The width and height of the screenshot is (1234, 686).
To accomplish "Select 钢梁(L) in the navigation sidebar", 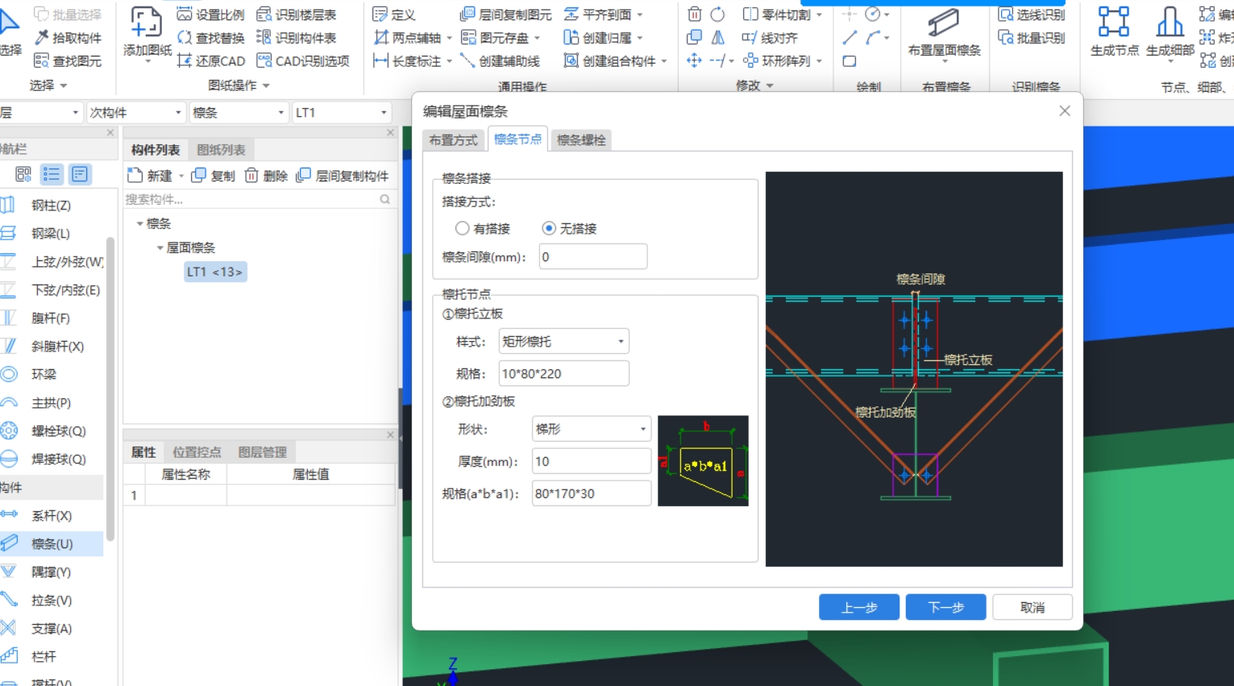I will coord(52,234).
